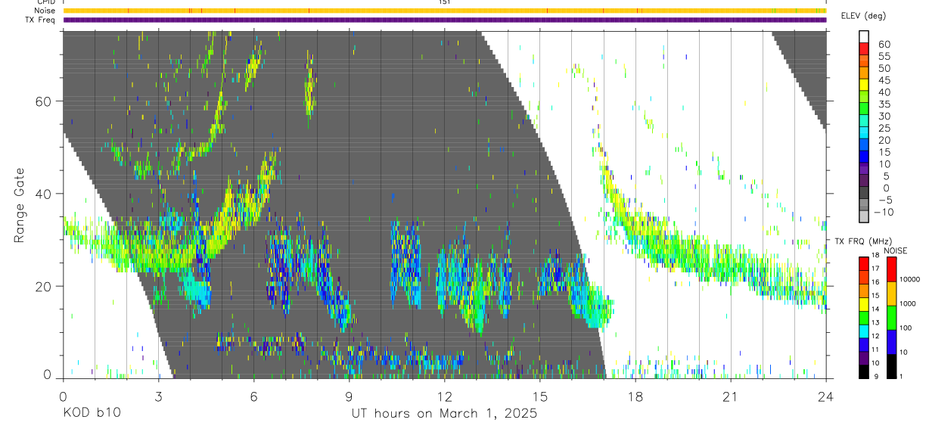
Task: Click hour '3' on the UT time axis
Action: (x=158, y=396)
